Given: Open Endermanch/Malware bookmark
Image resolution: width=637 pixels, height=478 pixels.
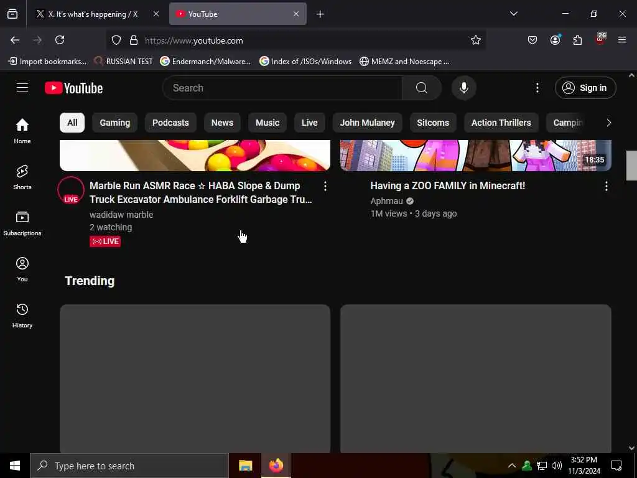Looking at the screenshot, I should (205, 62).
